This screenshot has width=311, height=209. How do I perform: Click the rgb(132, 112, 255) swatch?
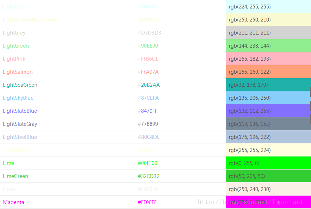coord(269,111)
